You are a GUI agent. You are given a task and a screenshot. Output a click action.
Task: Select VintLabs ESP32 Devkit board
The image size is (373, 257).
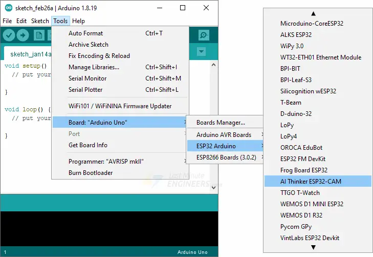[318, 238]
